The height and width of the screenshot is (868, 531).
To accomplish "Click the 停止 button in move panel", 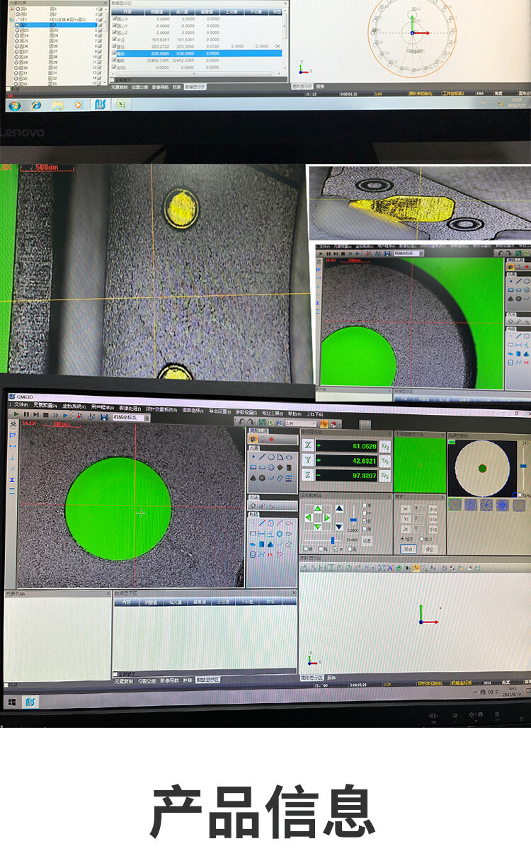I will 430,549.
